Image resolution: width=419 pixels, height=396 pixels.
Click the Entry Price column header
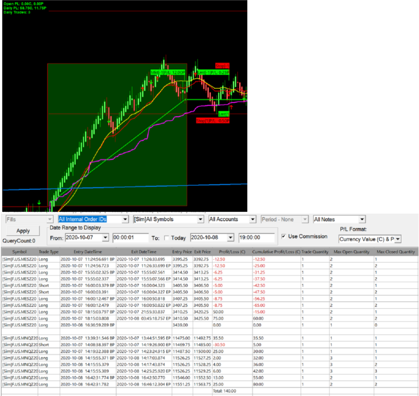[x=182, y=252]
